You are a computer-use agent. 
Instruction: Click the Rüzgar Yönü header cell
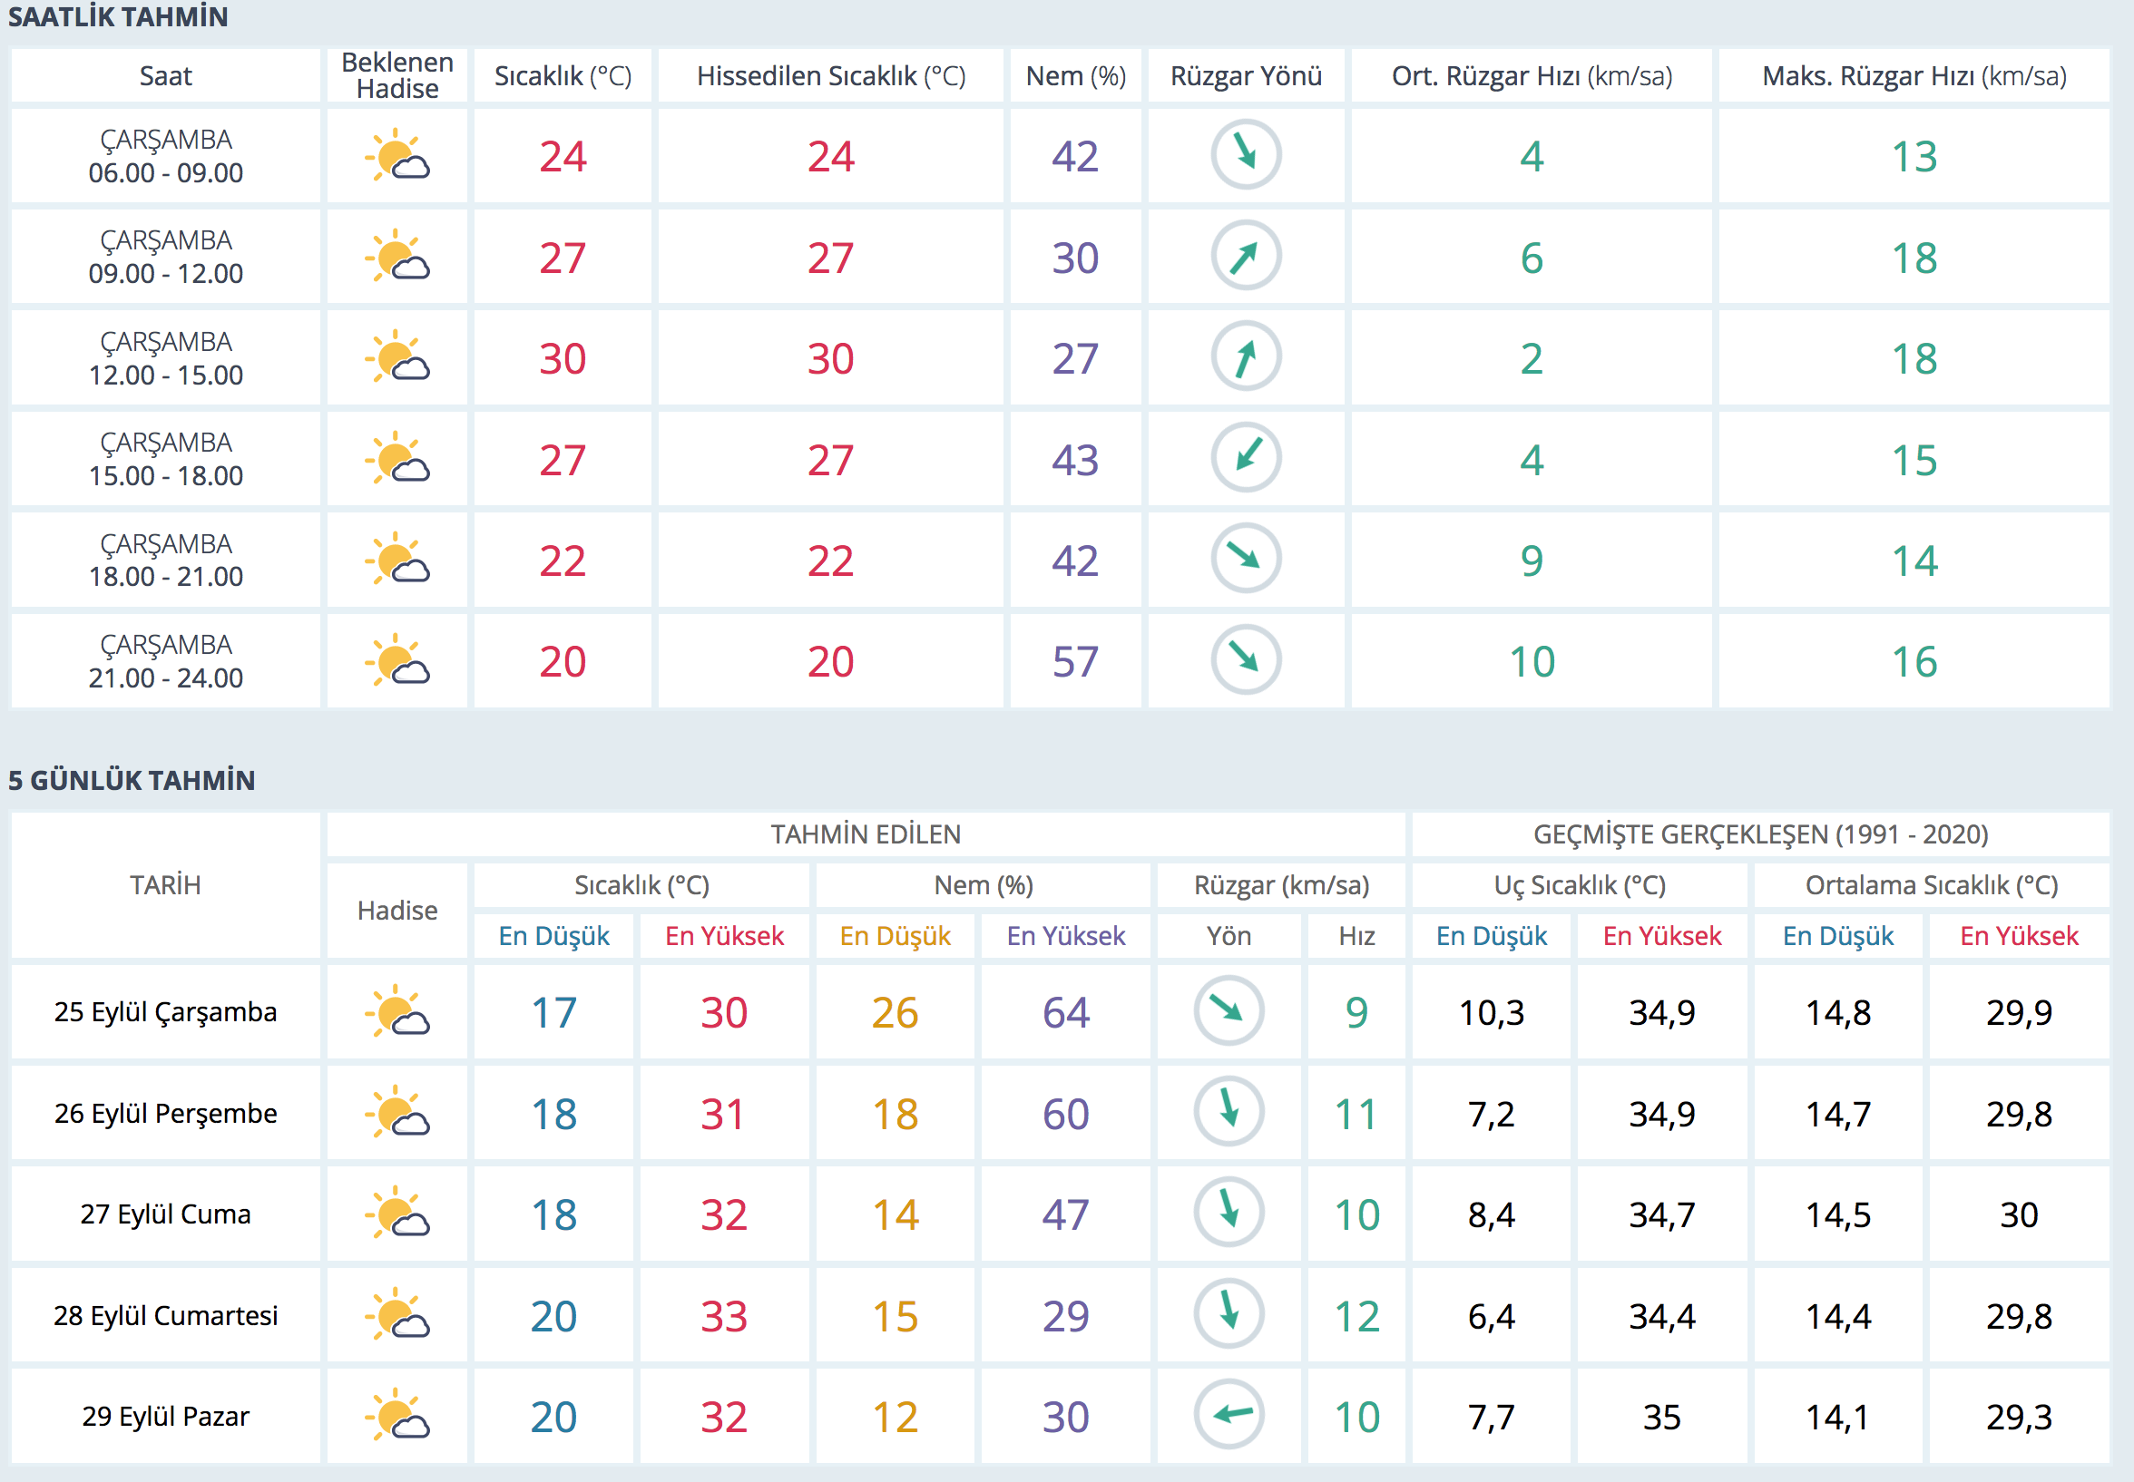(x=1246, y=76)
